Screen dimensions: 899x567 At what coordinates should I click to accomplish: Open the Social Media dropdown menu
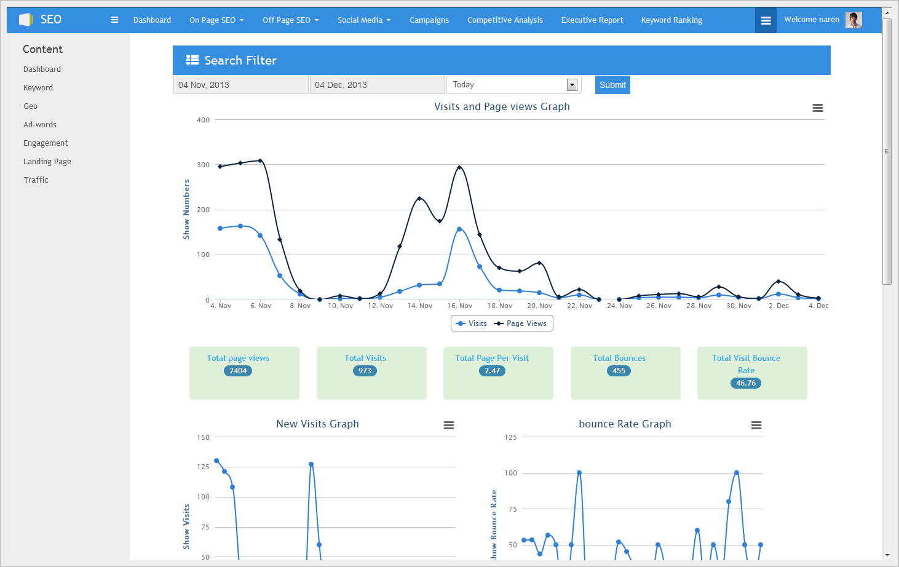pos(363,20)
